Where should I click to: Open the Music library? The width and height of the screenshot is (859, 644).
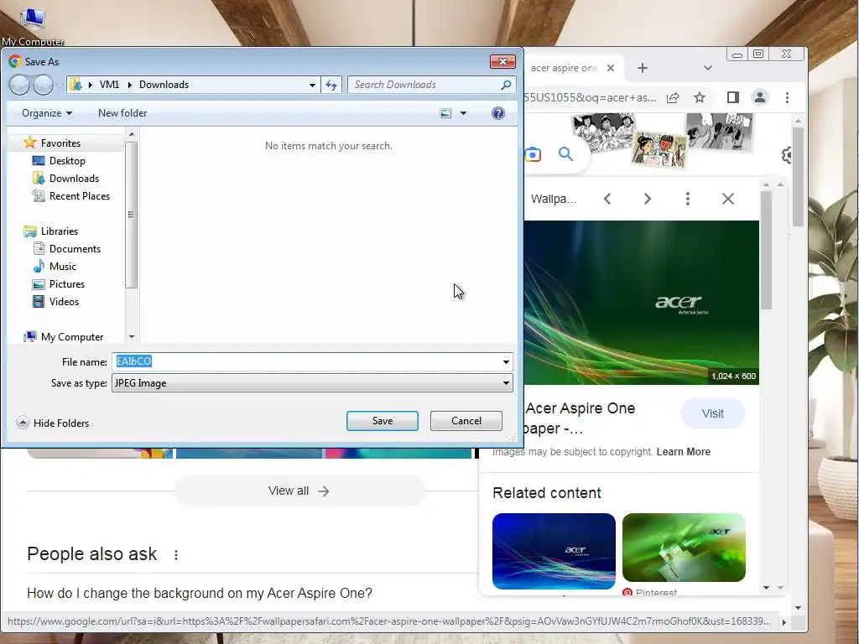click(62, 266)
